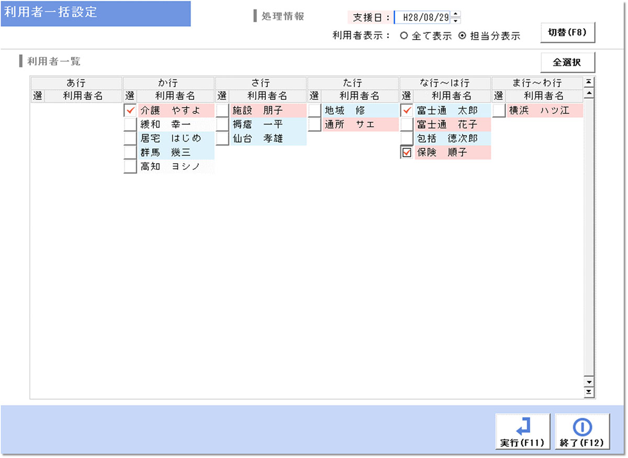Jump to bottom with scrollbar bottom arrow

click(x=589, y=391)
